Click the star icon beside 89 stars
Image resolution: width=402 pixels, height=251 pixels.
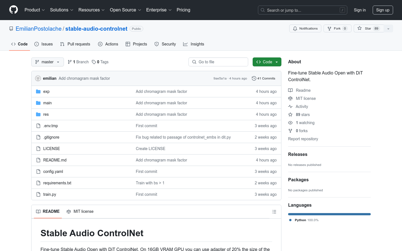(x=290, y=115)
